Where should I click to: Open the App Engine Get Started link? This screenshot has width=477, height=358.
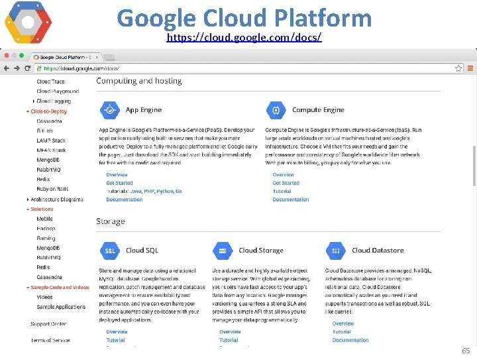coord(119,183)
